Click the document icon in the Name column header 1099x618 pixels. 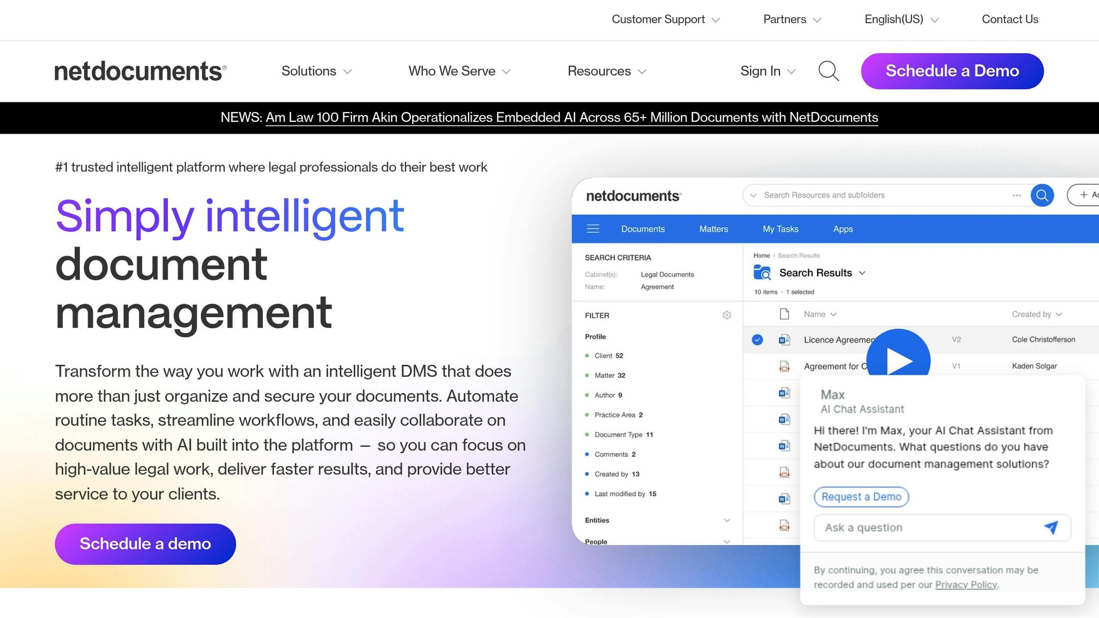[784, 314]
